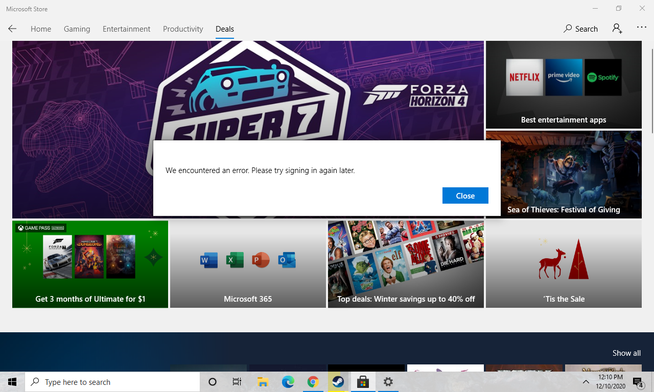Viewport: 654px width, 392px height.
Task: Open File Explorer from the taskbar
Action: (x=263, y=381)
